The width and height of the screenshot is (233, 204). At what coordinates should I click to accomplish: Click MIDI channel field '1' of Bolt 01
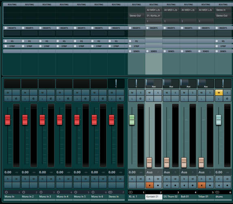[x=188, y=21]
